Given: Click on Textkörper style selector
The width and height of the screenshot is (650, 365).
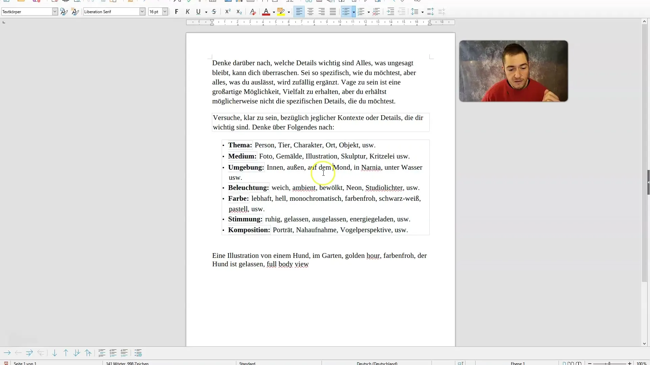Looking at the screenshot, I should [28, 11].
